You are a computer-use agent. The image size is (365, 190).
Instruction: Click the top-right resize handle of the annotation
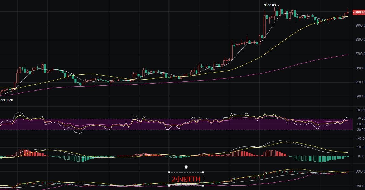(x=203, y=172)
